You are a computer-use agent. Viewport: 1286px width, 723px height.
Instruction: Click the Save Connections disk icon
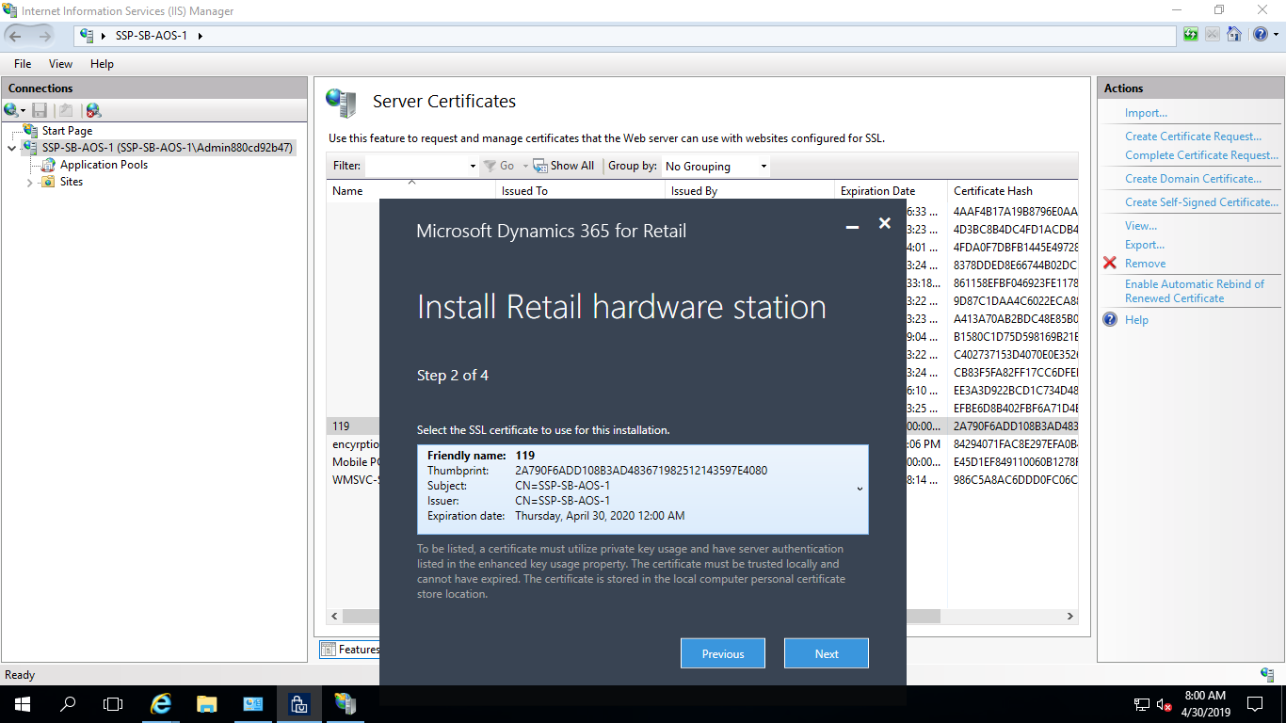tap(40, 110)
